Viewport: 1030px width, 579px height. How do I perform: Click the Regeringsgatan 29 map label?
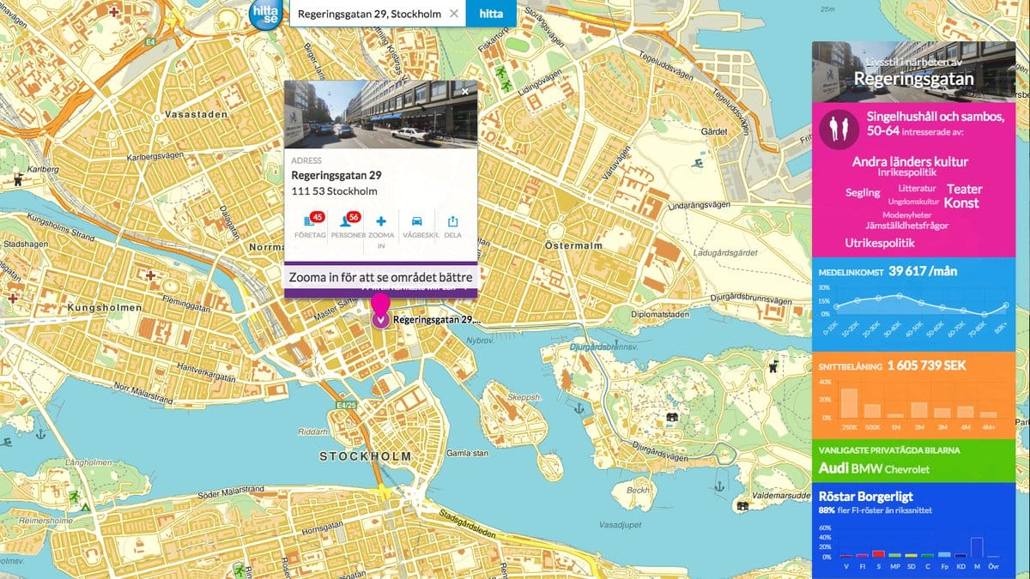(x=436, y=320)
